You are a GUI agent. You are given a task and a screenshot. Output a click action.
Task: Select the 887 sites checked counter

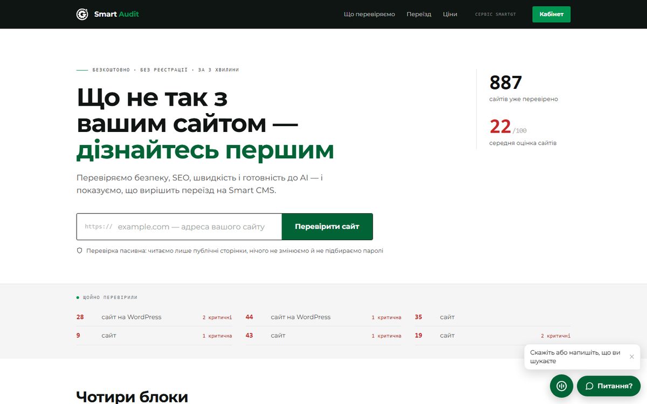pyautogui.click(x=506, y=82)
